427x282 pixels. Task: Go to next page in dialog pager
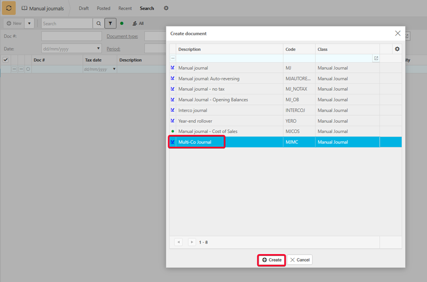tap(192, 242)
